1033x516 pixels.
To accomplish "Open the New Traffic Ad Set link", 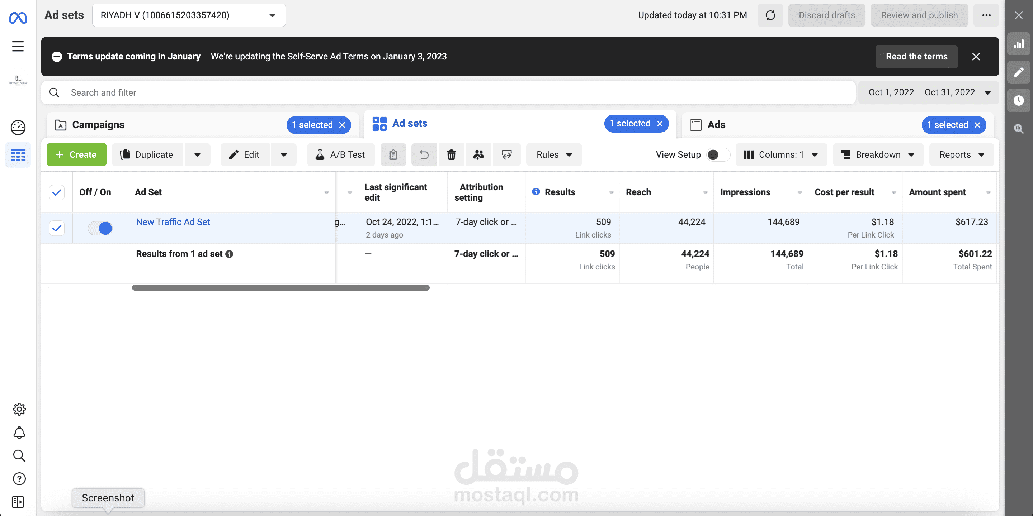I will pyautogui.click(x=173, y=222).
